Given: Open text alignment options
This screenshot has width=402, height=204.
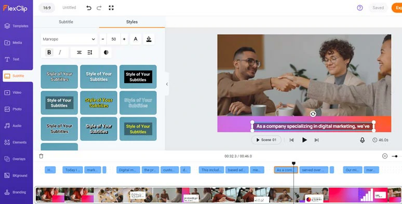Looking at the screenshot, I should click(79, 52).
